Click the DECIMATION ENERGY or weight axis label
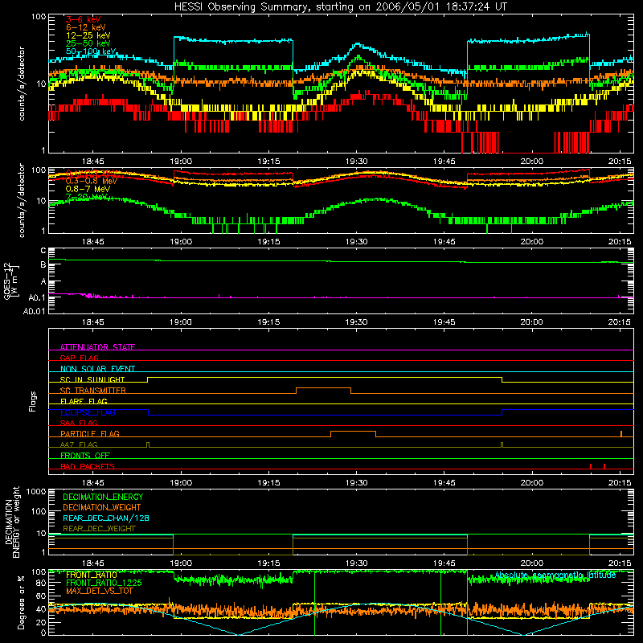 (x=12, y=522)
